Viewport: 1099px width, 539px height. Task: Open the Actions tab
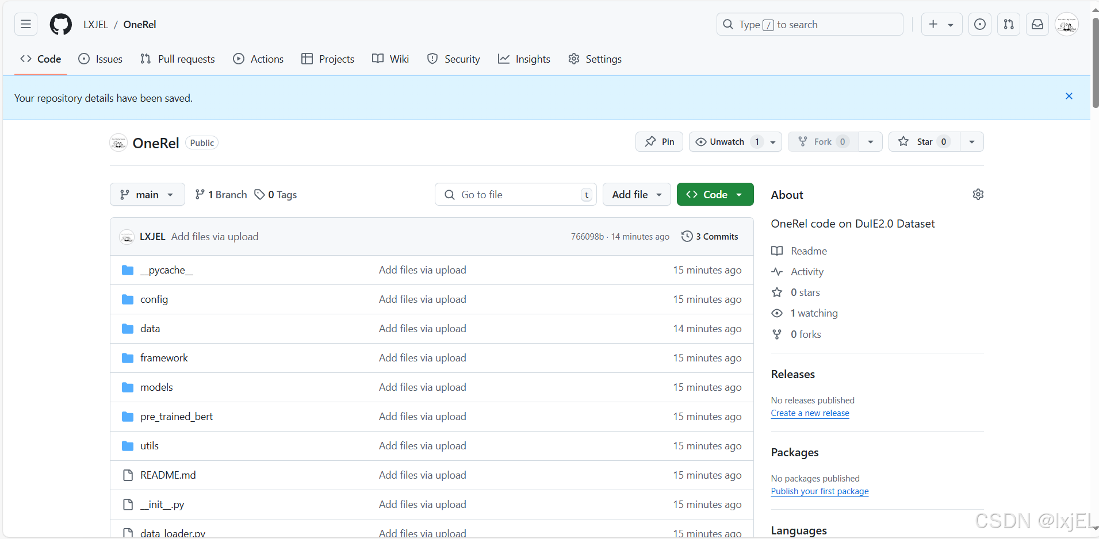click(258, 59)
